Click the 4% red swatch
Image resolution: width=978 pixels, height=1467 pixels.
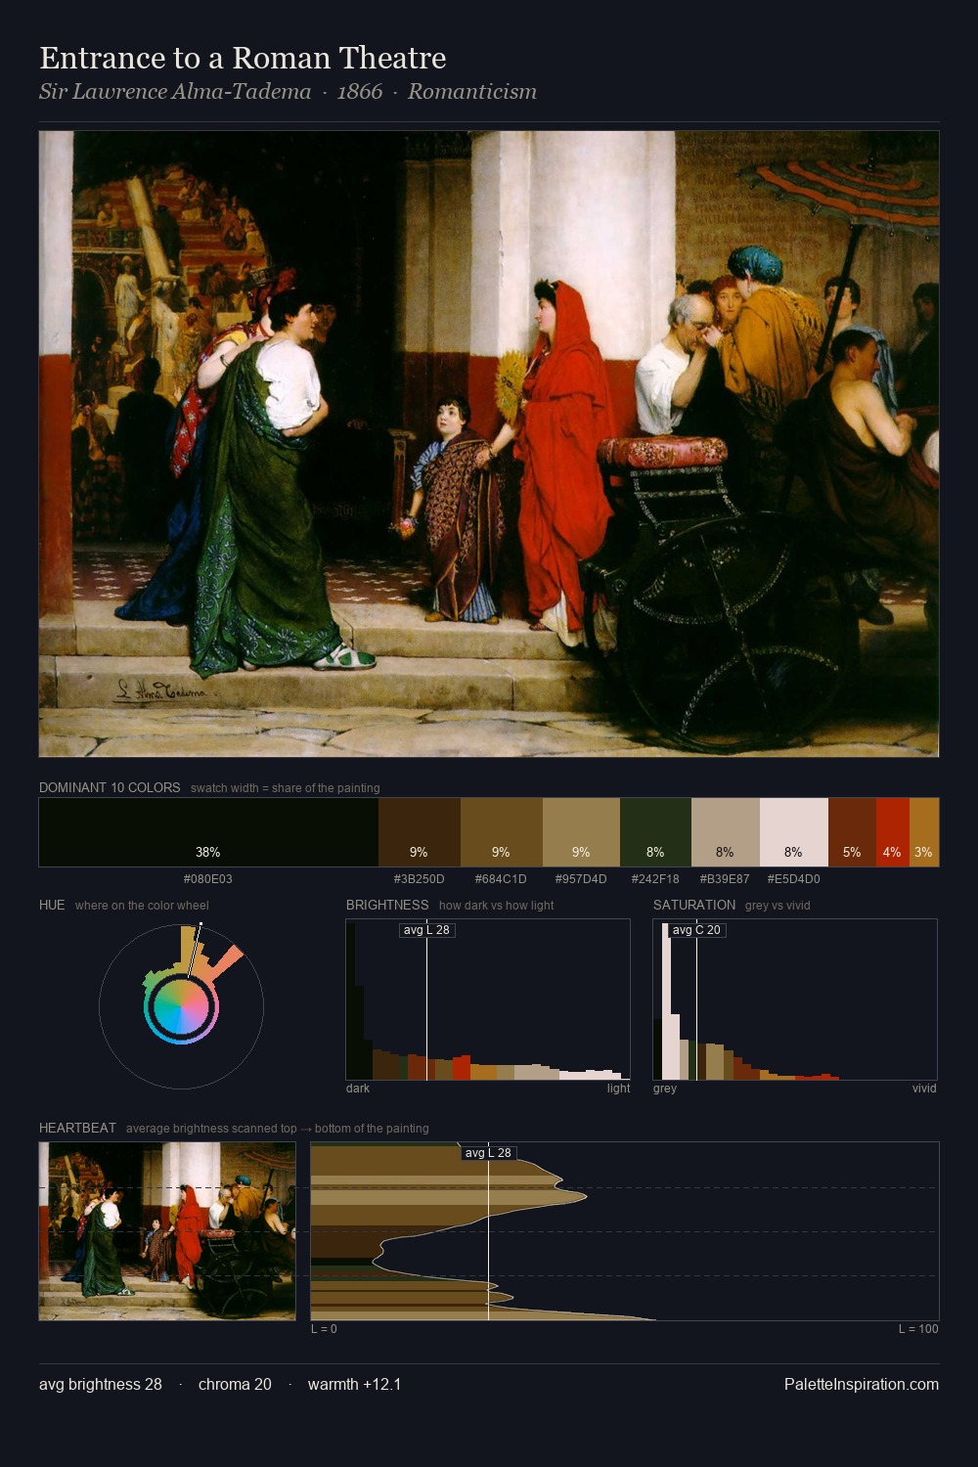click(x=893, y=832)
